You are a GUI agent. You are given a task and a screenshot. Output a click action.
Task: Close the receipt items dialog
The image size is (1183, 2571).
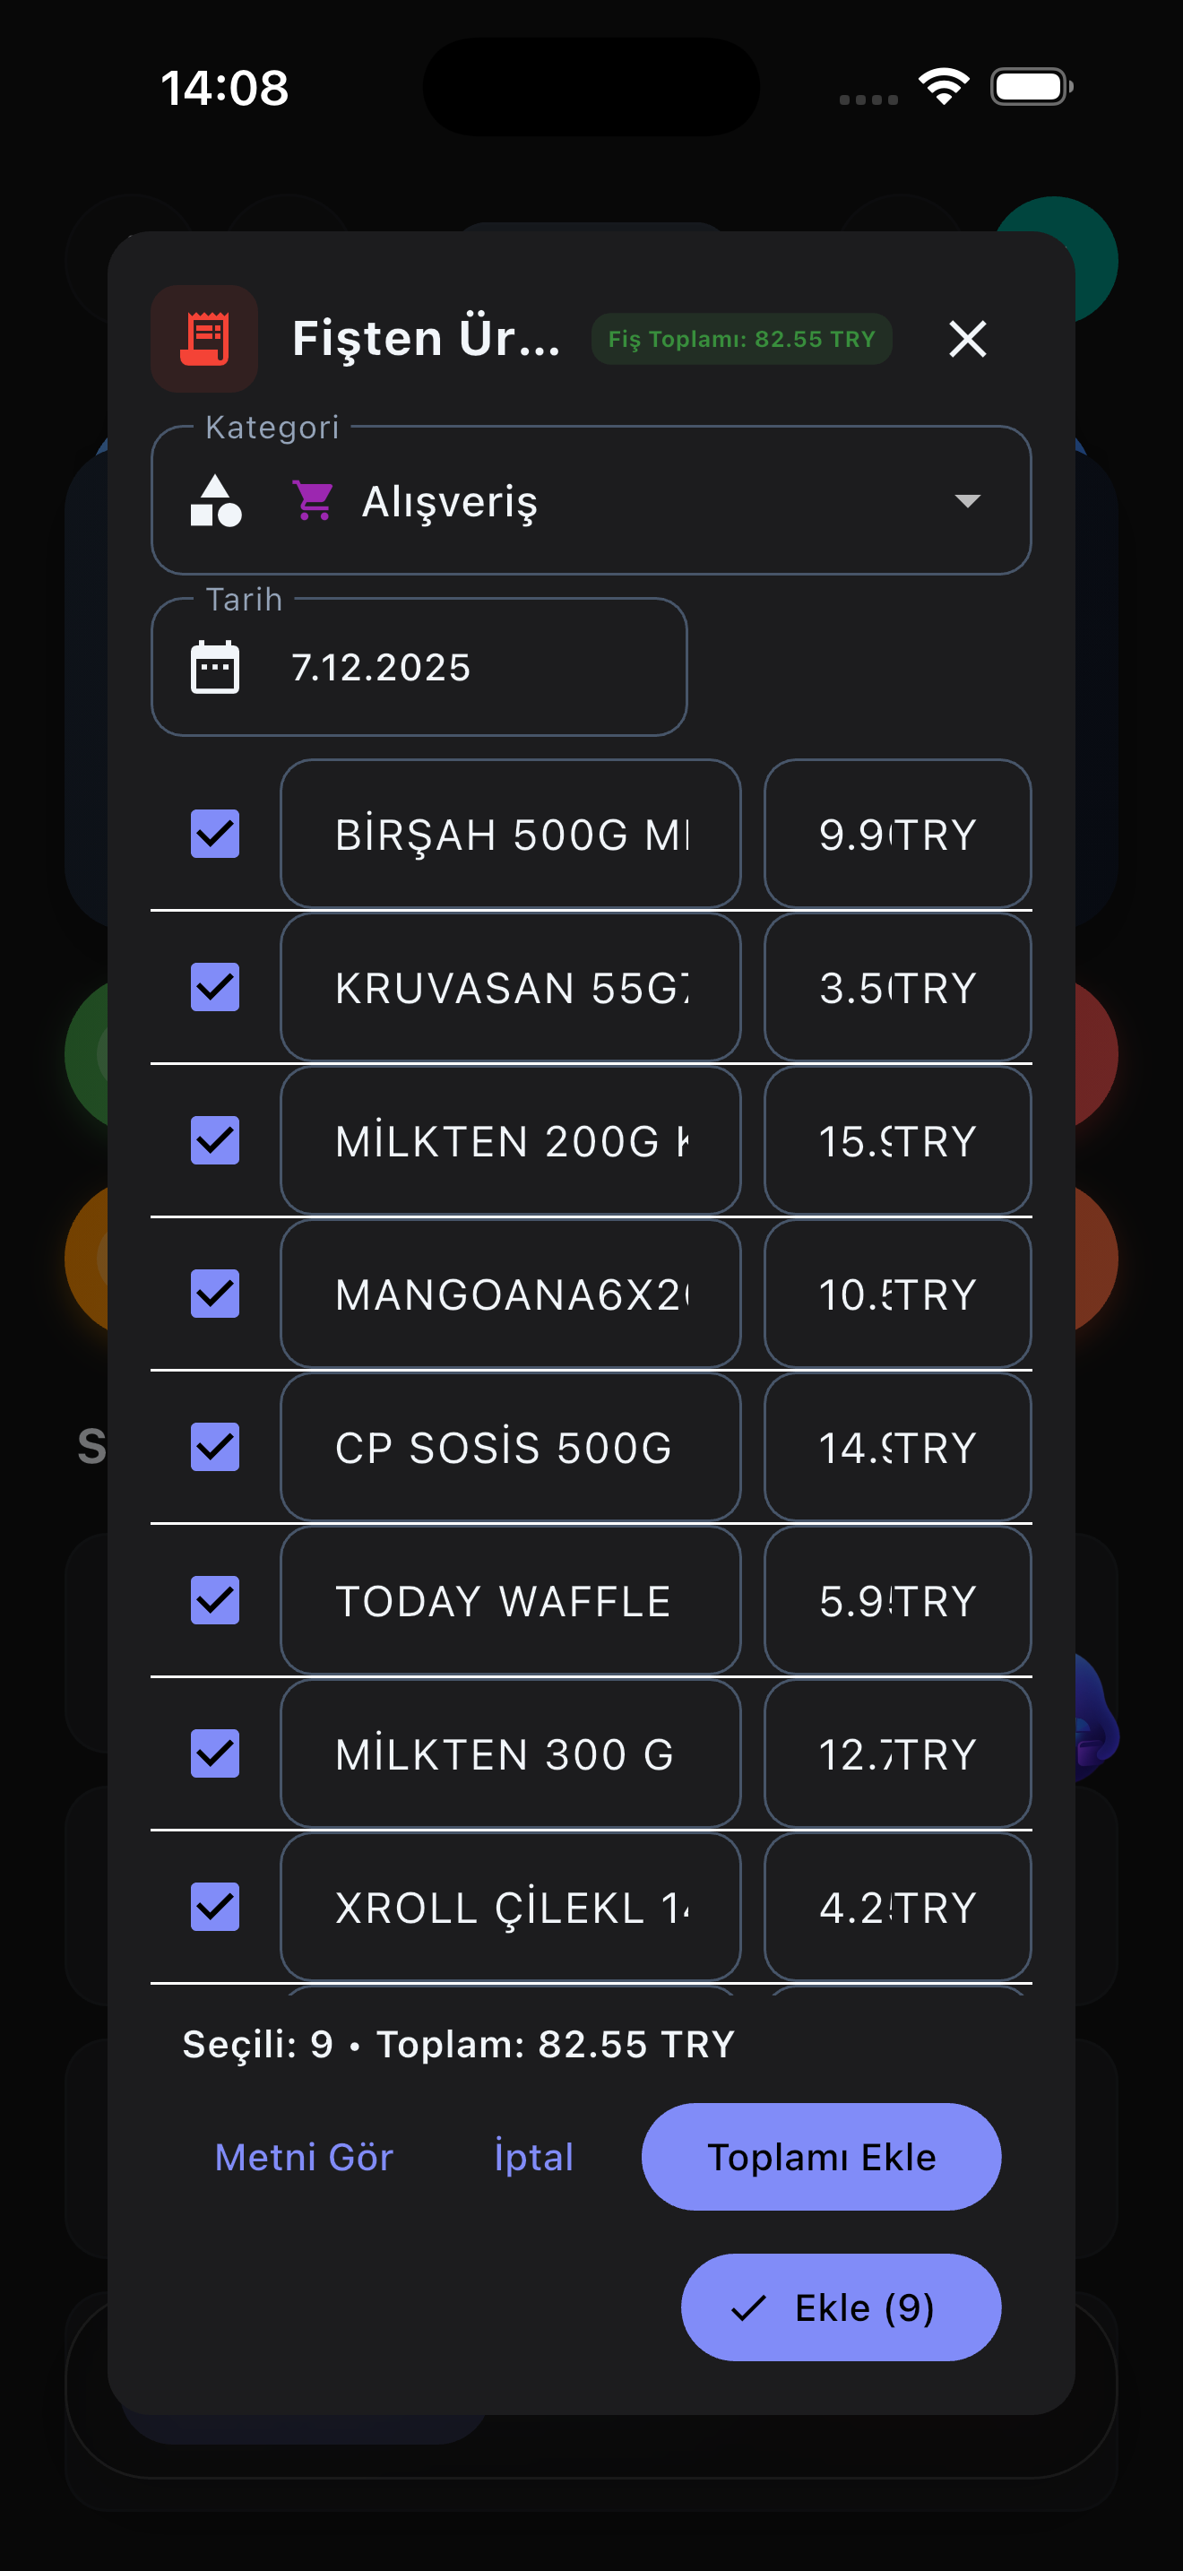point(966,338)
